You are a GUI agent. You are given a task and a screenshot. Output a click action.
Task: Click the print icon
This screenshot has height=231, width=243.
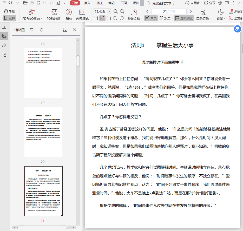38,3
